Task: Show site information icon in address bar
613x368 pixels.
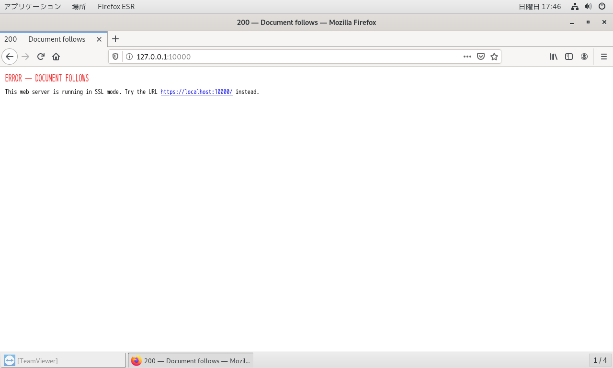Action: [129, 57]
